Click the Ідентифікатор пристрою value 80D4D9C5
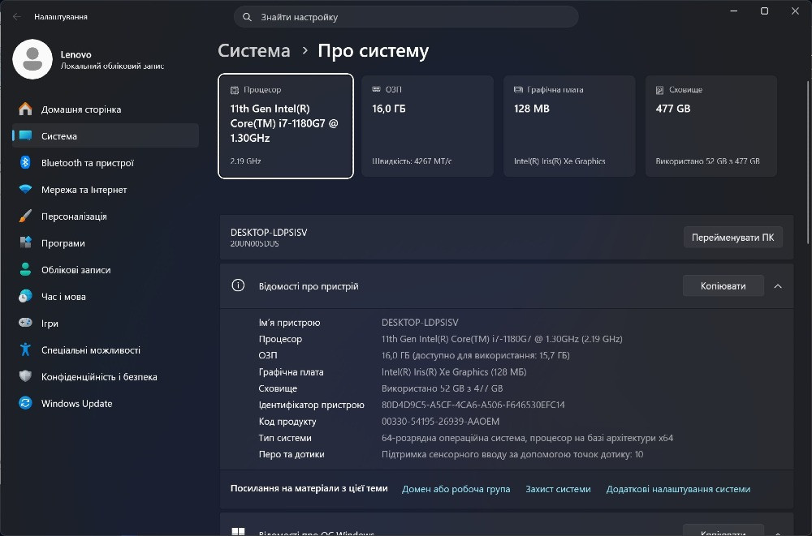Screen dimensions: 812x536 click(473, 405)
